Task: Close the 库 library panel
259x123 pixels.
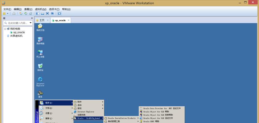Action: click(x=32, y=18)
